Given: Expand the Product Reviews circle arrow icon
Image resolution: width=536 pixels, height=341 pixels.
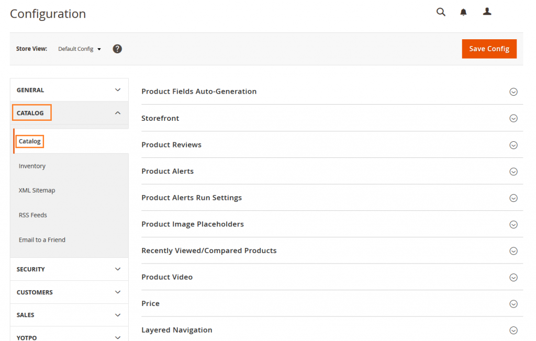Looking at the screenshot, I should pos(513,145).
